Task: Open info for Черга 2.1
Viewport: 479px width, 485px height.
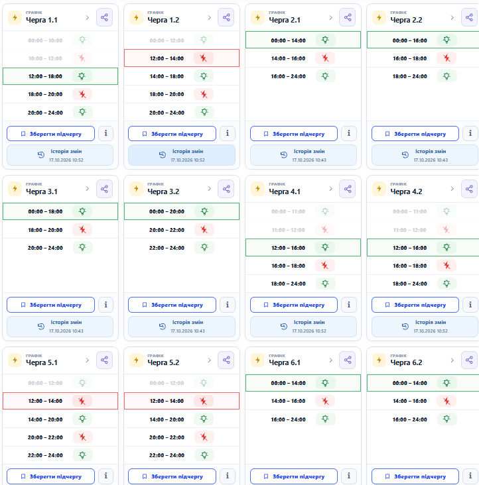Action: point(349,134)
